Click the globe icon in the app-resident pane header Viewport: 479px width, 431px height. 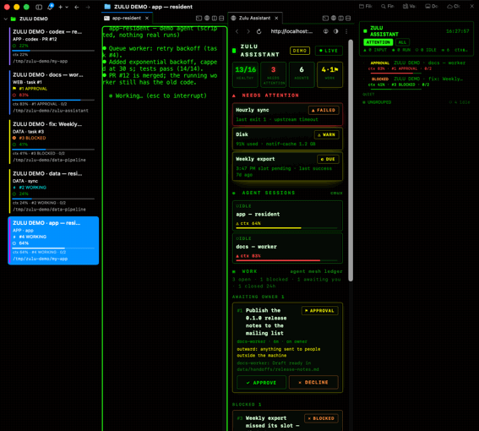[207, 18]
